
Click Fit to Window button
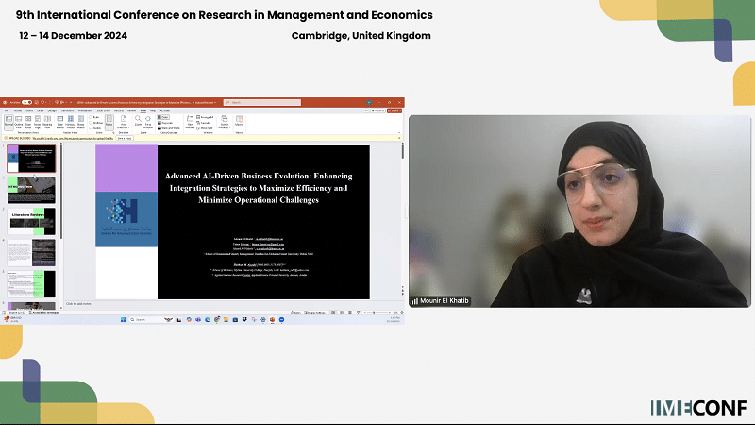(x=149, y=121)
